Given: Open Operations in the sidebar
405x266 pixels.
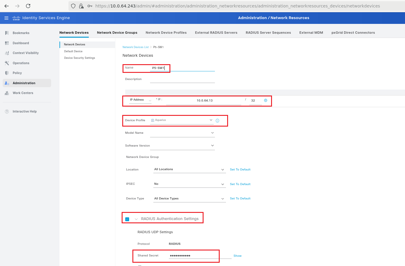Looking at the screenshot, I should (x=21, y=63).
